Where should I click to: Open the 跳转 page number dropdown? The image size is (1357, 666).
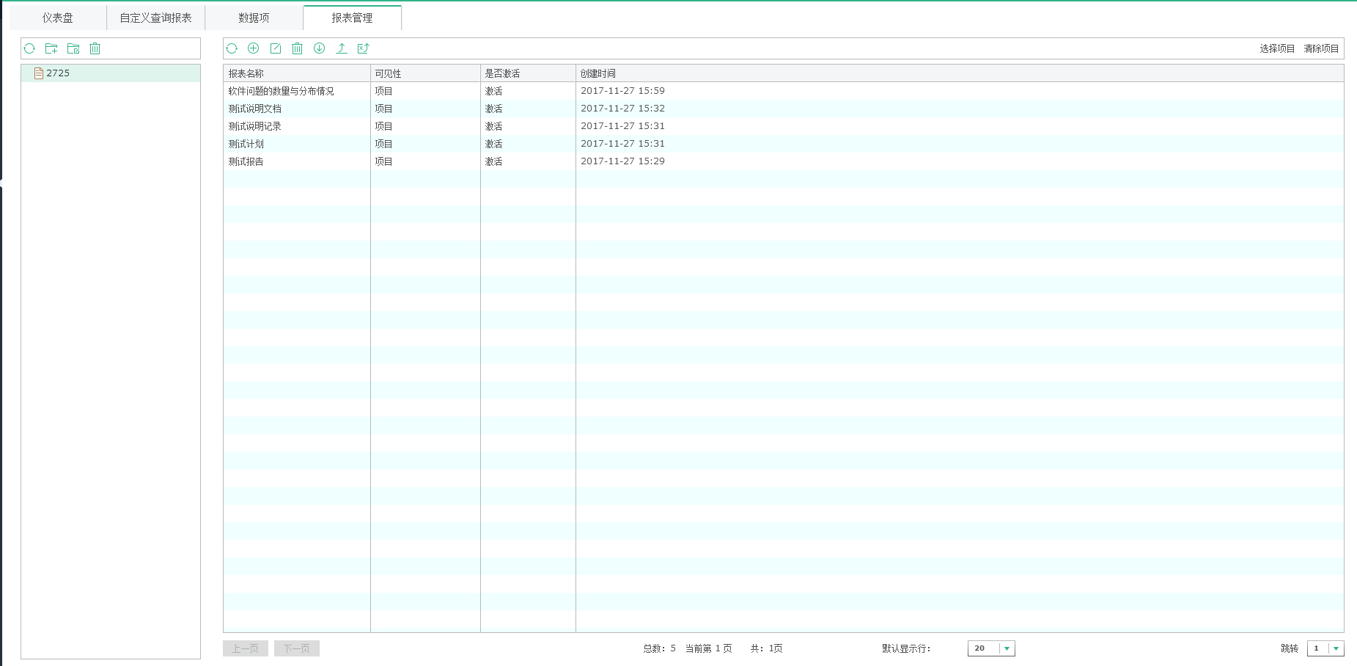(1336, 648)
